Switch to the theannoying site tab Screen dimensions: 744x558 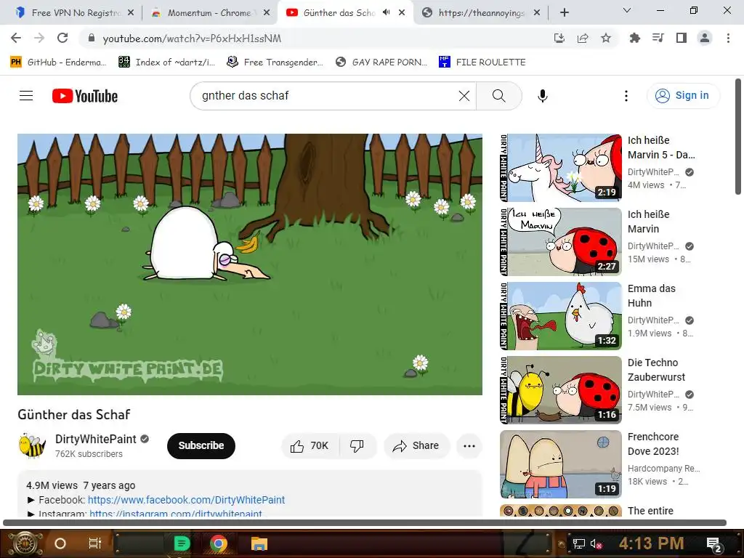click(x=481, y=13)
